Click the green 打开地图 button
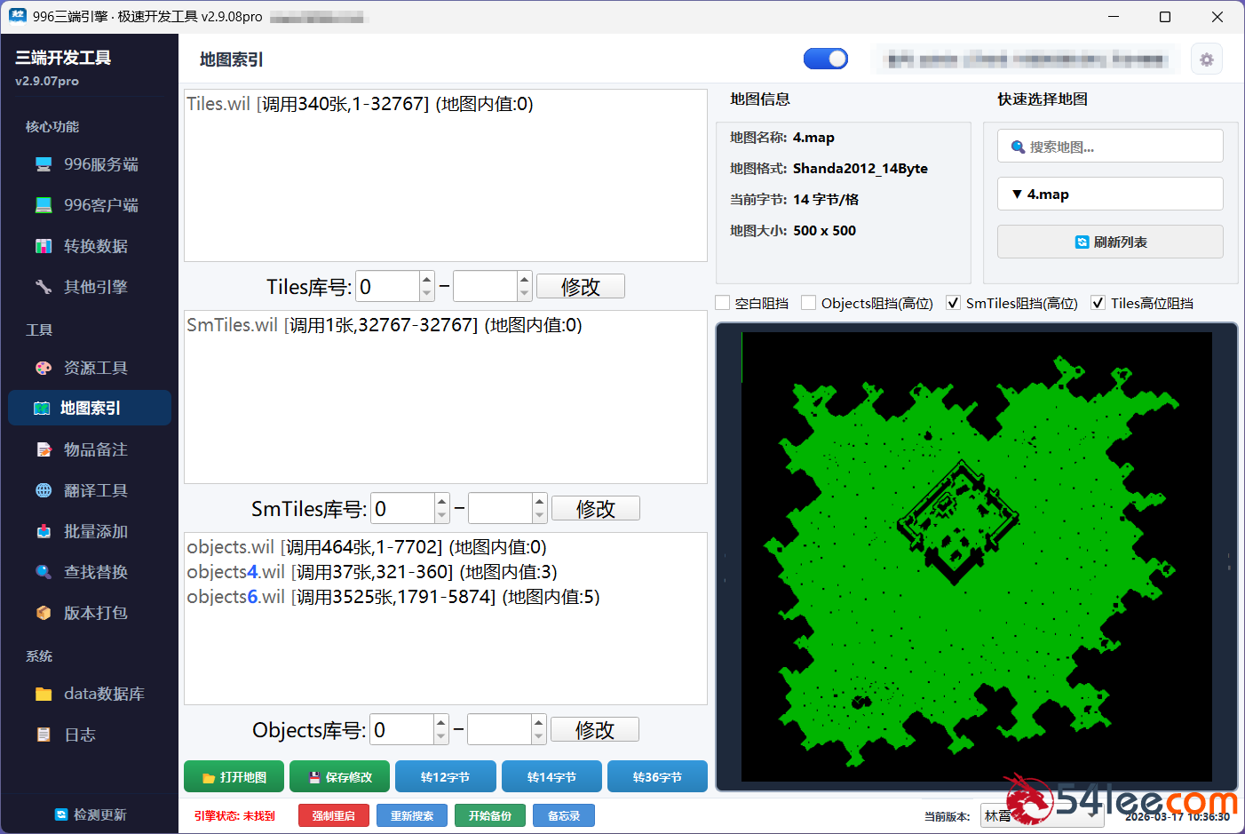The height and width of the screenshot is (834, 1245). coord(234,777)
